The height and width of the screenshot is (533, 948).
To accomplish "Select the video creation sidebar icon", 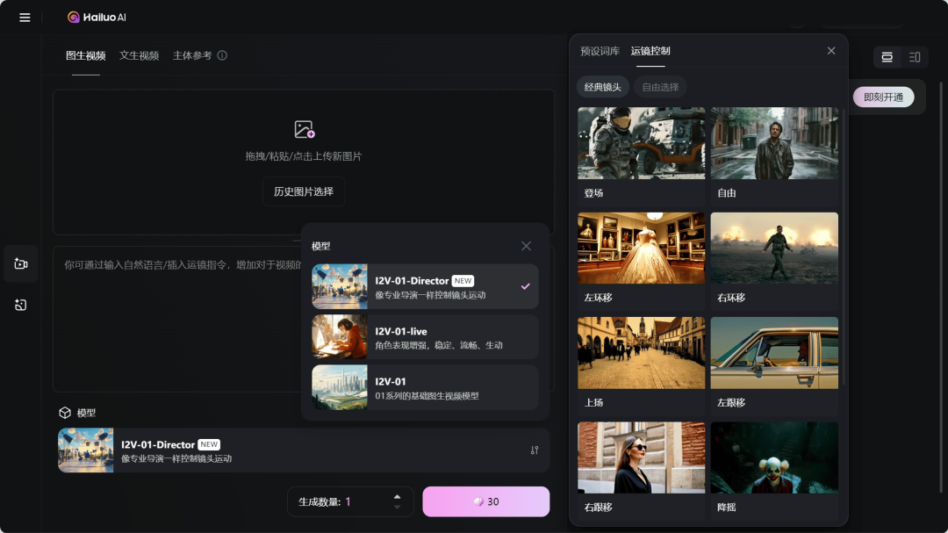I will [21, 263].
